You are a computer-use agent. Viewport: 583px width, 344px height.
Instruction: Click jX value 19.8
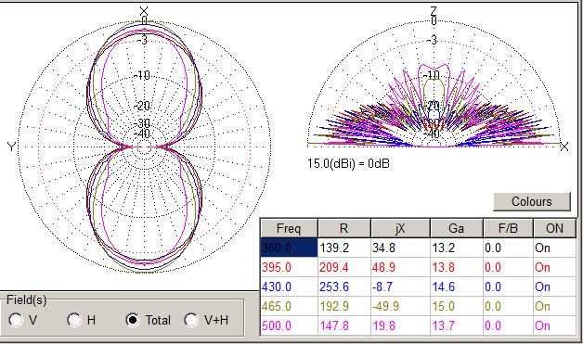click(400, 325)
